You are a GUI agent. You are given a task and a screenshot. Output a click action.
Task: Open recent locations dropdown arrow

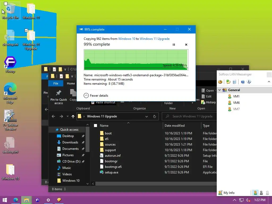[67, 116]
